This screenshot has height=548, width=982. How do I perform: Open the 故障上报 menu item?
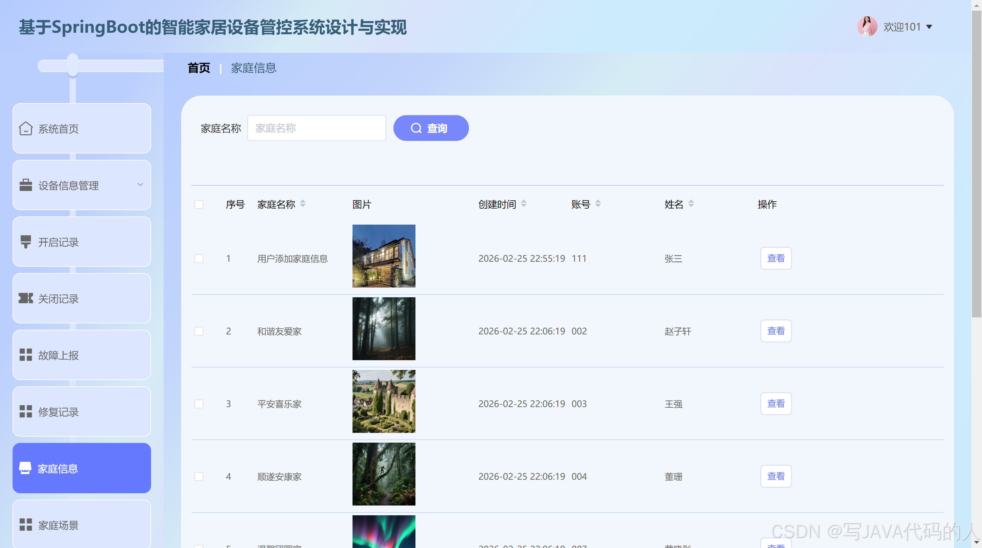[82, 355]
